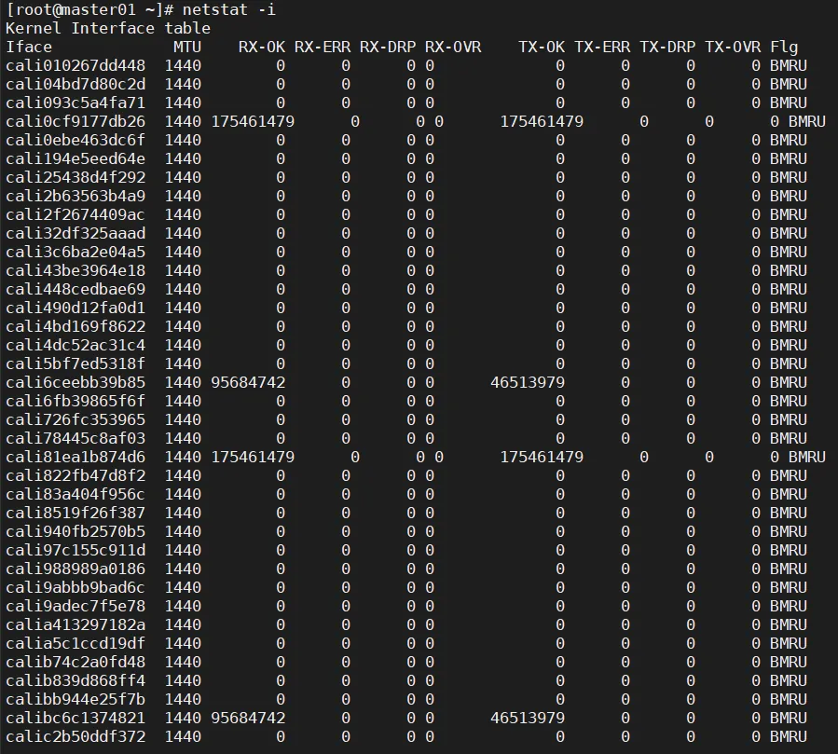Select interface name cali3c6ba2e04a5
Image resolution: width=838 pixels, height=754 pixels.
(x=76, y=253)
